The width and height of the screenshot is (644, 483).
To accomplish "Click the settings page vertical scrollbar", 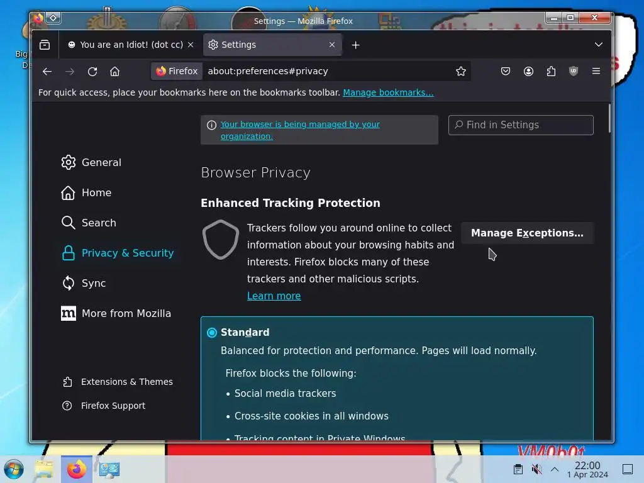I will (609, 119).
